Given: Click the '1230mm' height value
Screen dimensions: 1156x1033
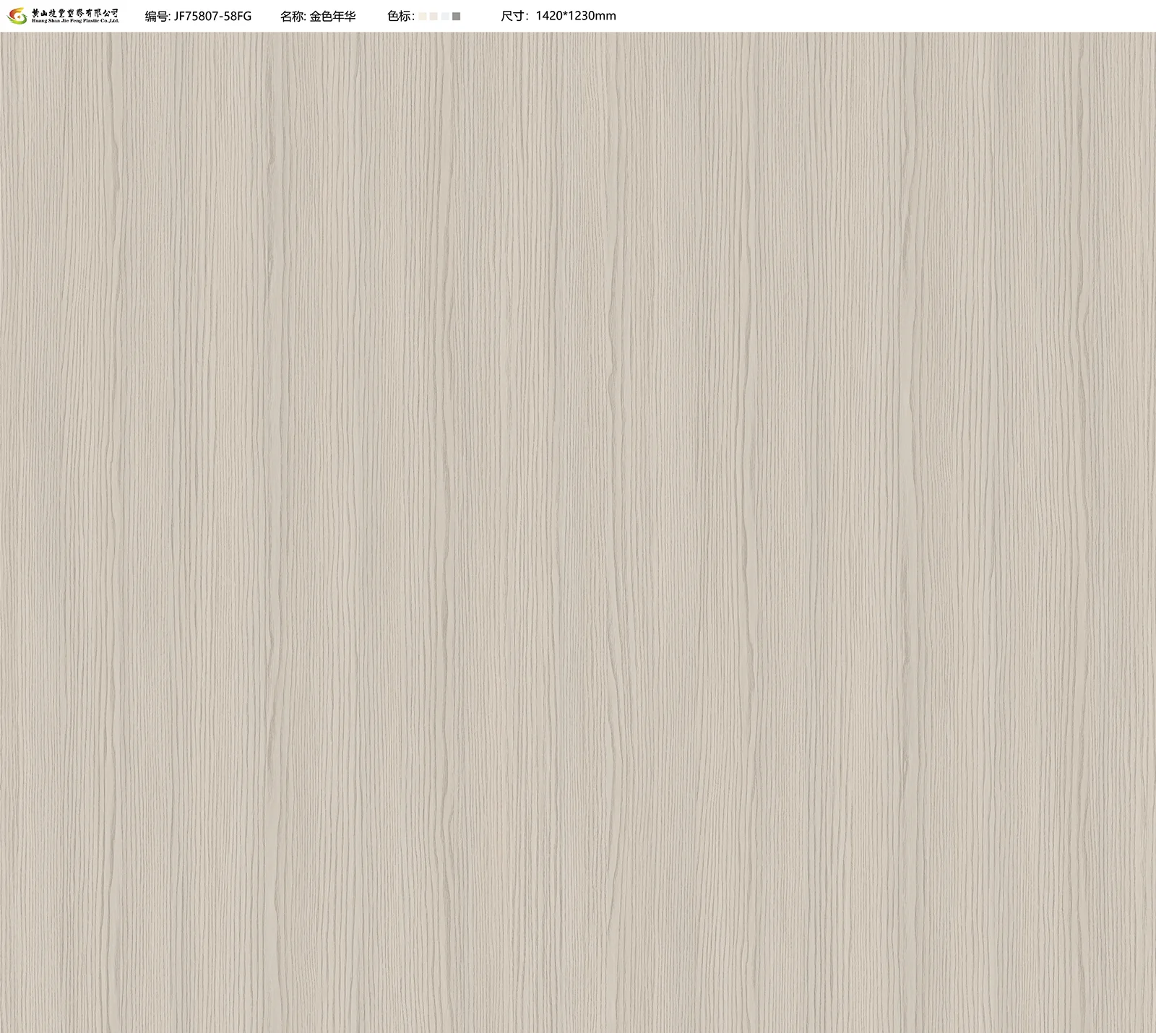Looking at the screenshot, I should [592, 16].
